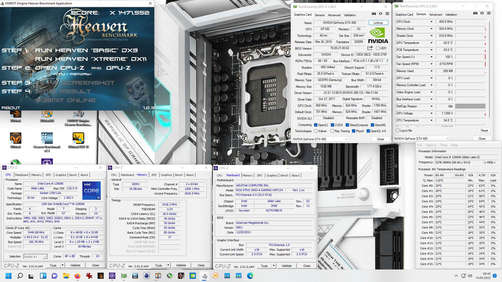This screenshot has width=502, height=282.
Task: Open taskbar Search
Action: (20, 276)
